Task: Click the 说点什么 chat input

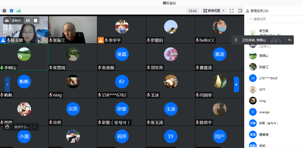Action: pos(21,127)
